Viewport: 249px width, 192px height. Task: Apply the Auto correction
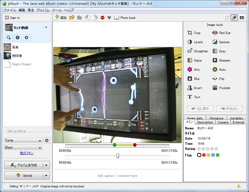pos(219,69)
